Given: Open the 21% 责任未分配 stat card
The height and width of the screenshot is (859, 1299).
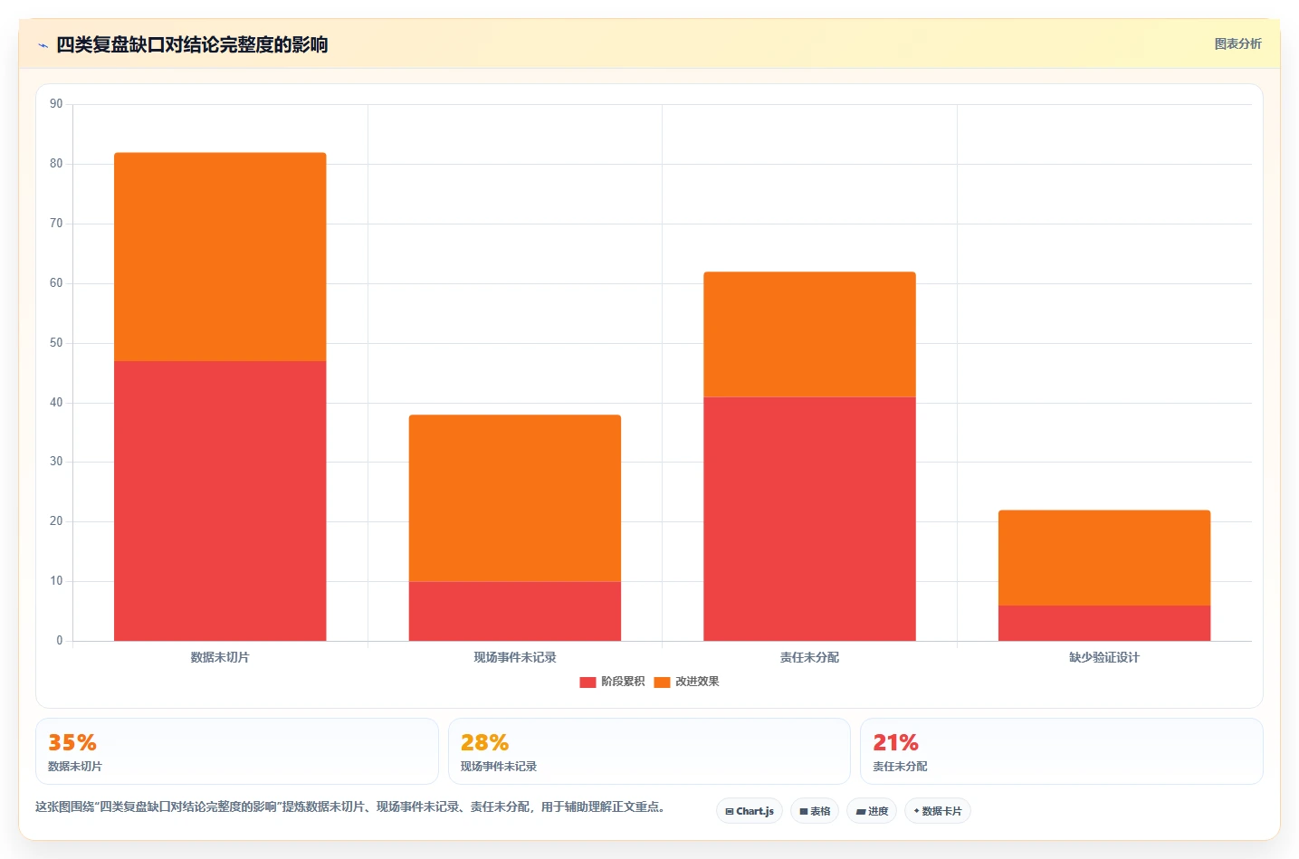Looking at the screenshot, I should (1062, 751).
